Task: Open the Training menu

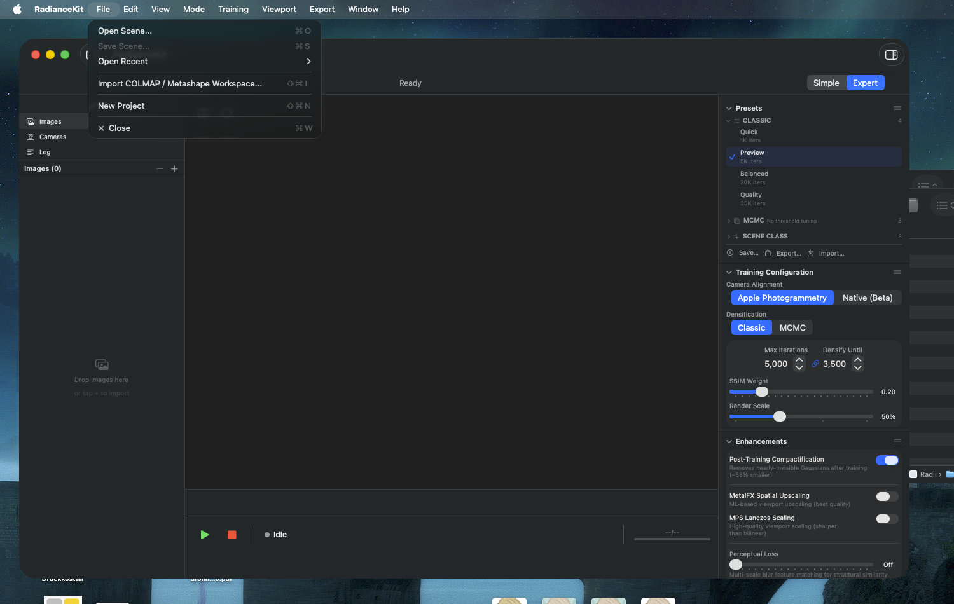Action: 233,9
